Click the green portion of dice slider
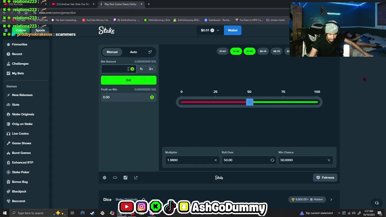386x217 pixels. click(285, 102)
